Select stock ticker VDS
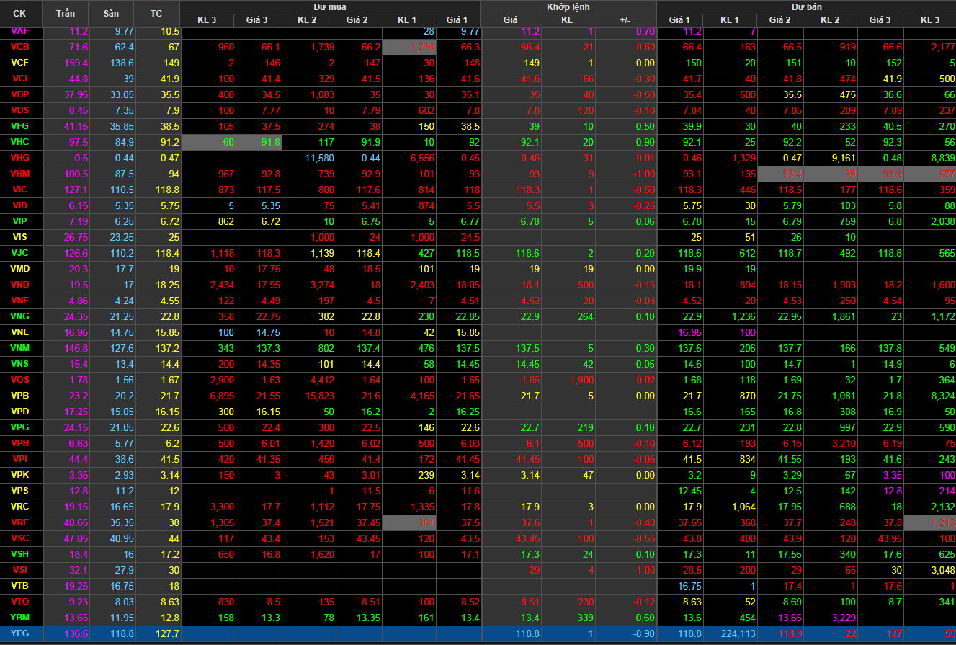956x645 pixels. [x=20, y=110]
